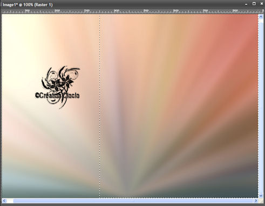Close the Image1 document window
The height and width of the screenshot is (206, 265).
point(262,4)
